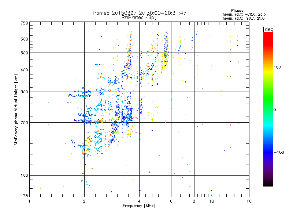Select the 'mean, sd,X: 98.7, 25.0' line
Viewport: 293px width, 219px height.
(244, 18)
